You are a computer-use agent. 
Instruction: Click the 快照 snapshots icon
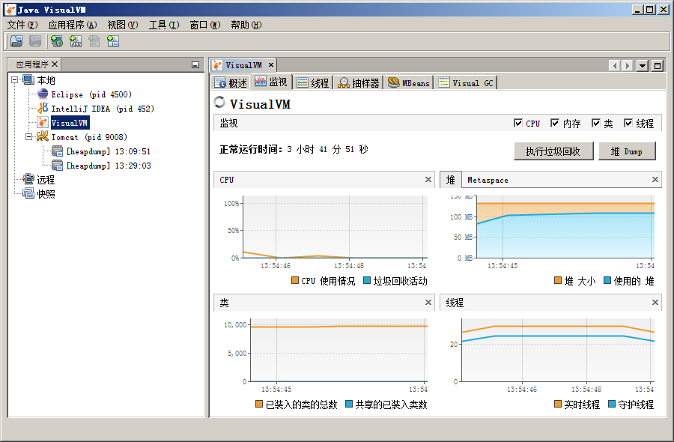click(28, 193)
